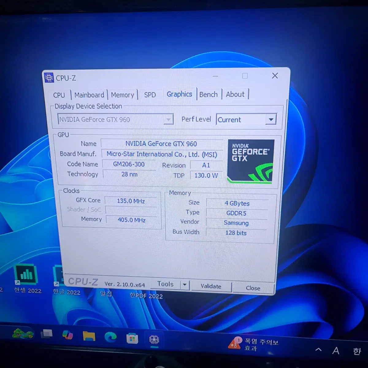Click the CPU-Z title bar app icon
The width and height of the screenshot is (368, 368).
point(49,78)
